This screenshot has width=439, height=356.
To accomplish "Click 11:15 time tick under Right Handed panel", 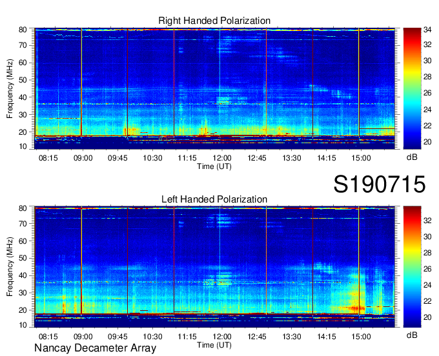I will click(x=187, y=158).
